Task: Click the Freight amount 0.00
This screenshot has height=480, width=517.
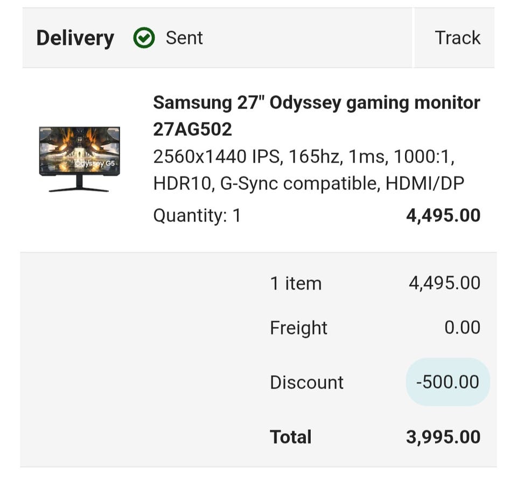Action: coord(462,328)
